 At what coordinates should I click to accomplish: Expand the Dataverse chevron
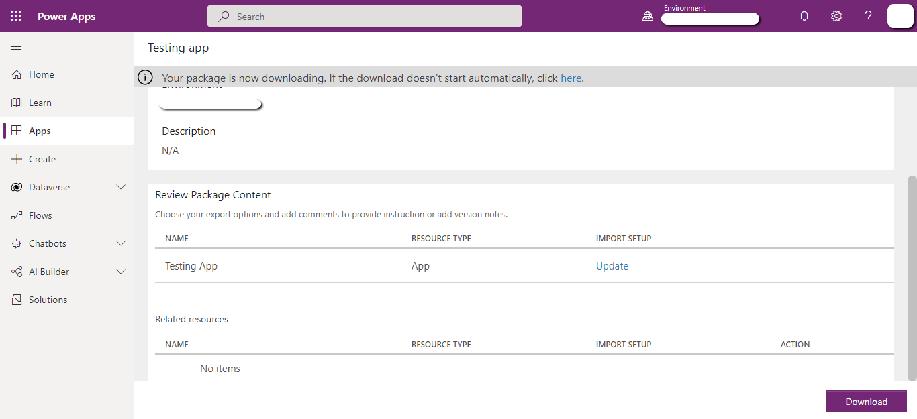tap(121, 187)
